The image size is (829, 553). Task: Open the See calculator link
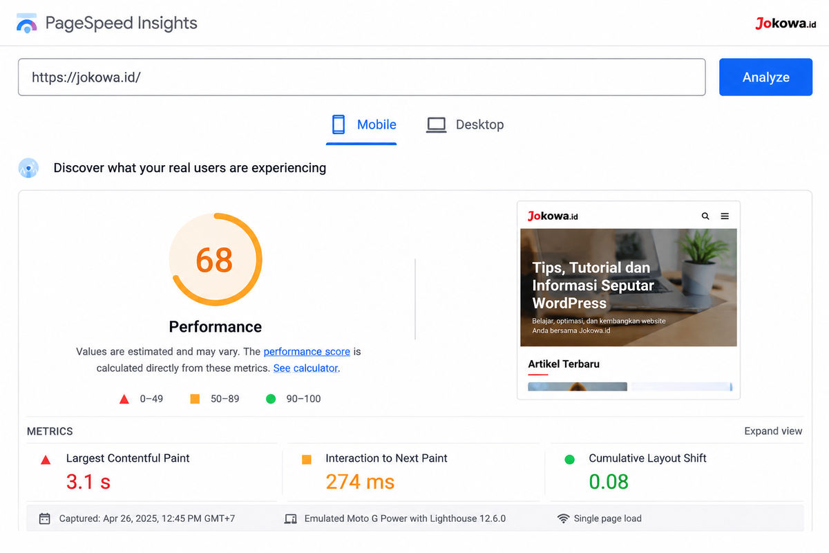pyautogui.click(x=305, y=368)
